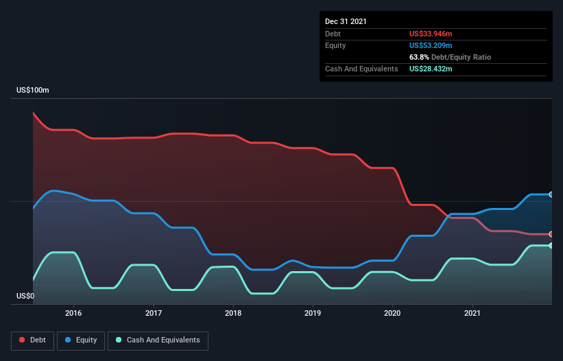Click the US$33.946m debt value
This screenshot has width=563, height=361.
[431, 34]
